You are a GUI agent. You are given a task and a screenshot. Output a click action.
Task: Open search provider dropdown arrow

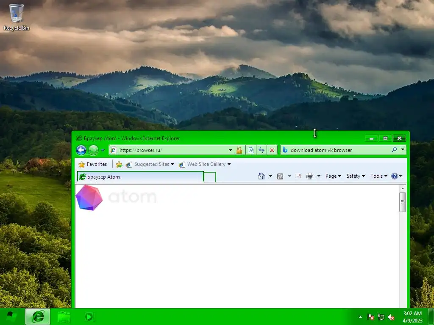coord(403,149)
